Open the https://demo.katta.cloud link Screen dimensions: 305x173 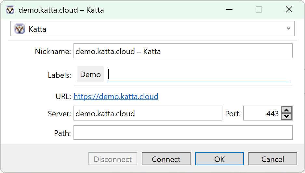point(116,97)
